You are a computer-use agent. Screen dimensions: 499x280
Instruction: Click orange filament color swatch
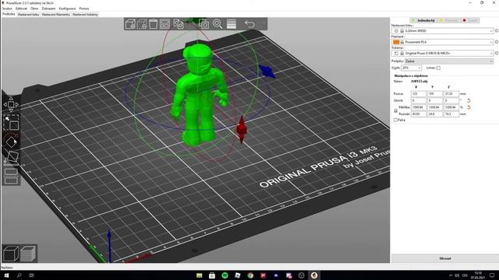pyautogui.click(x=396, y=42)
